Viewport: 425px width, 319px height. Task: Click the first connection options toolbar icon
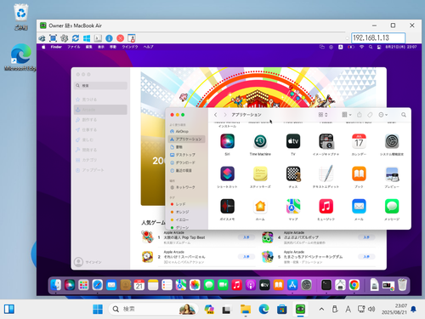pyautogui.click(x=42, y=38)
